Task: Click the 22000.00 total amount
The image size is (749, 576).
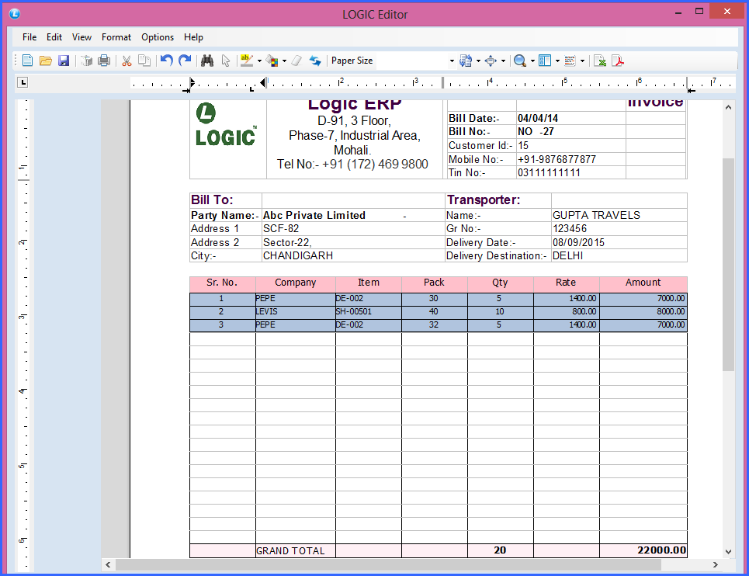Action: coord(661,550)
